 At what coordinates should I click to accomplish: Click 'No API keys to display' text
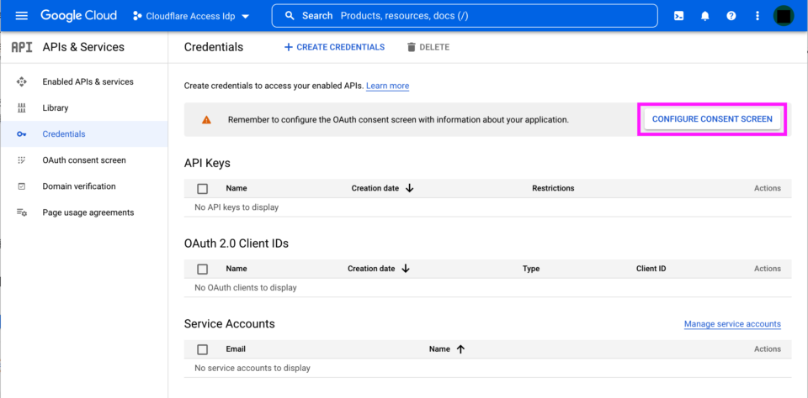tap(237, 207)
